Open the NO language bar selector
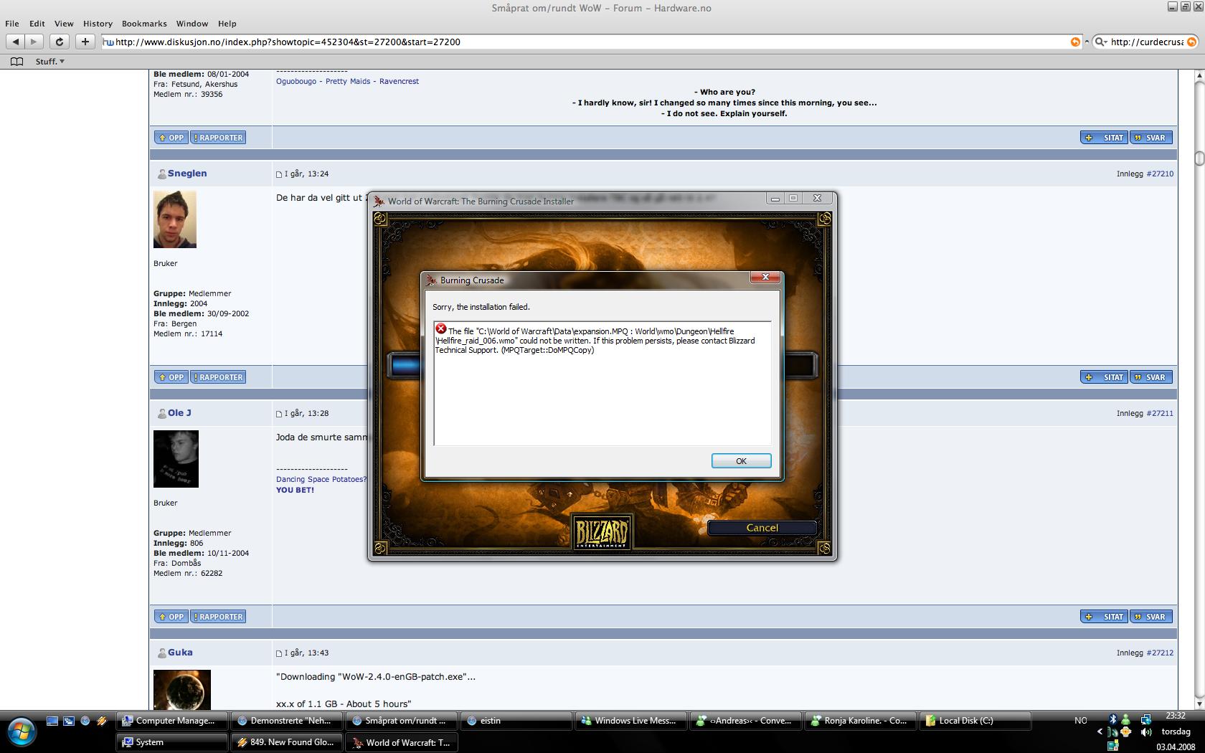The image size is (1205, 753). [1080, 720]
